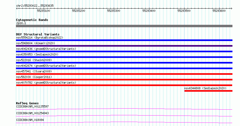Click the nsv4070782 (gnomADStructuralVariants) label
Viewport: 240px width, 126px height.
coord(46,83)
